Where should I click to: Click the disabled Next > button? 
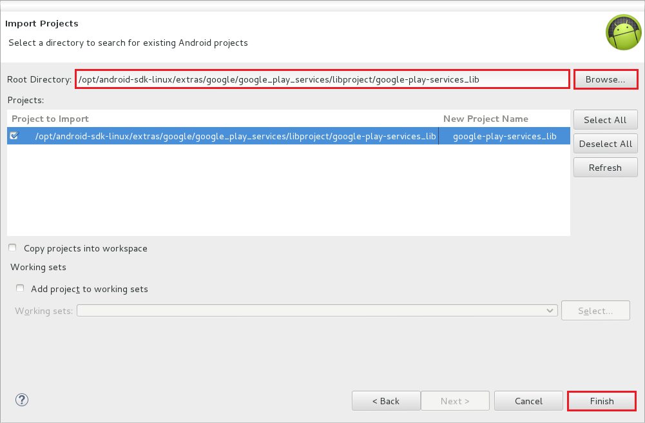tap(455, 401)
